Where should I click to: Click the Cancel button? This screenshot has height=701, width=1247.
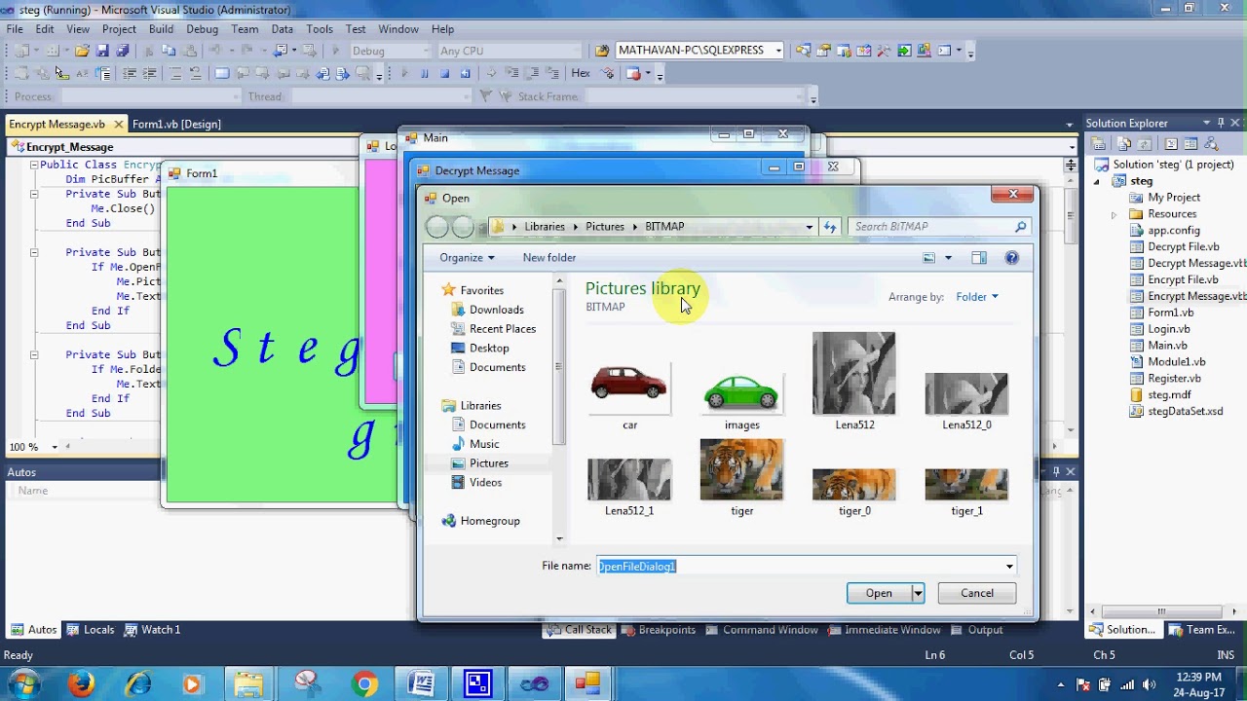[976, 594]
